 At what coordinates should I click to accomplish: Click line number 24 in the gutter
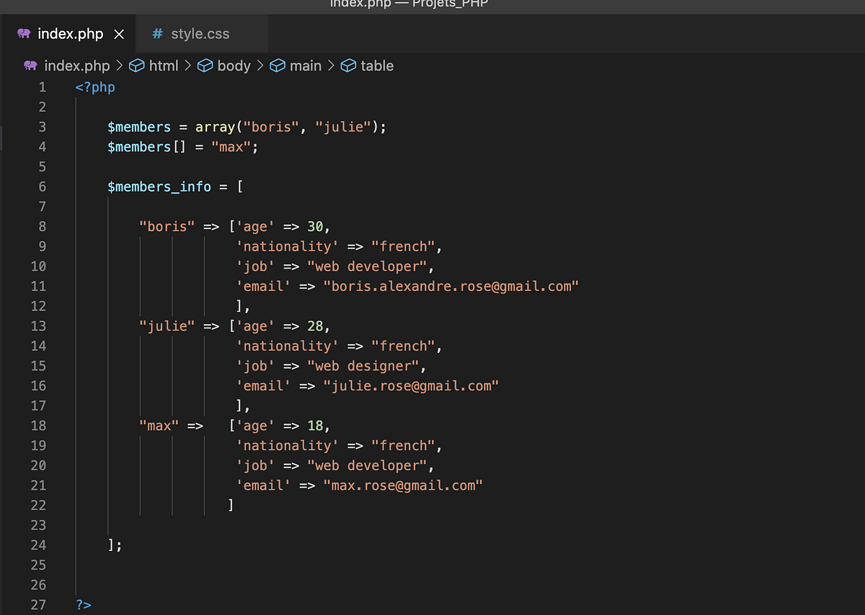[x=38, y=545]
